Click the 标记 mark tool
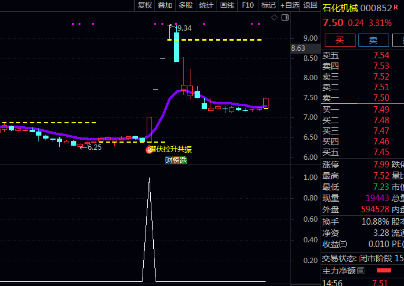This screenshot has height=286, width=404. click(268, 5)
